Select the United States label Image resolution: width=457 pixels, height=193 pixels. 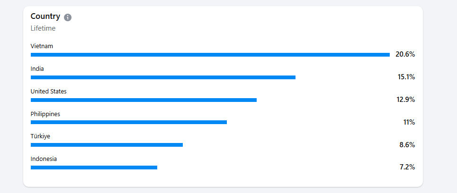pos(49,91)
